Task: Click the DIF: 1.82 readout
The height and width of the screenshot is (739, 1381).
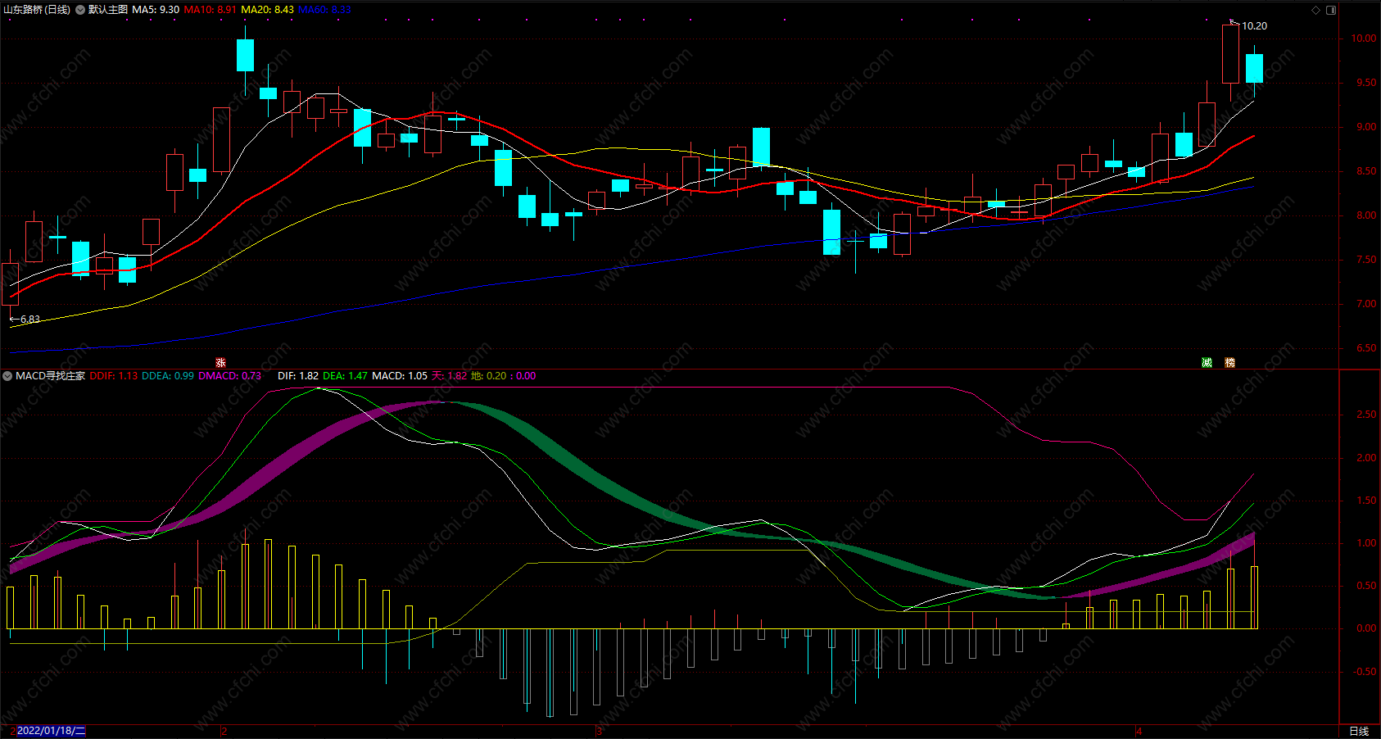Action: [298, 376]
